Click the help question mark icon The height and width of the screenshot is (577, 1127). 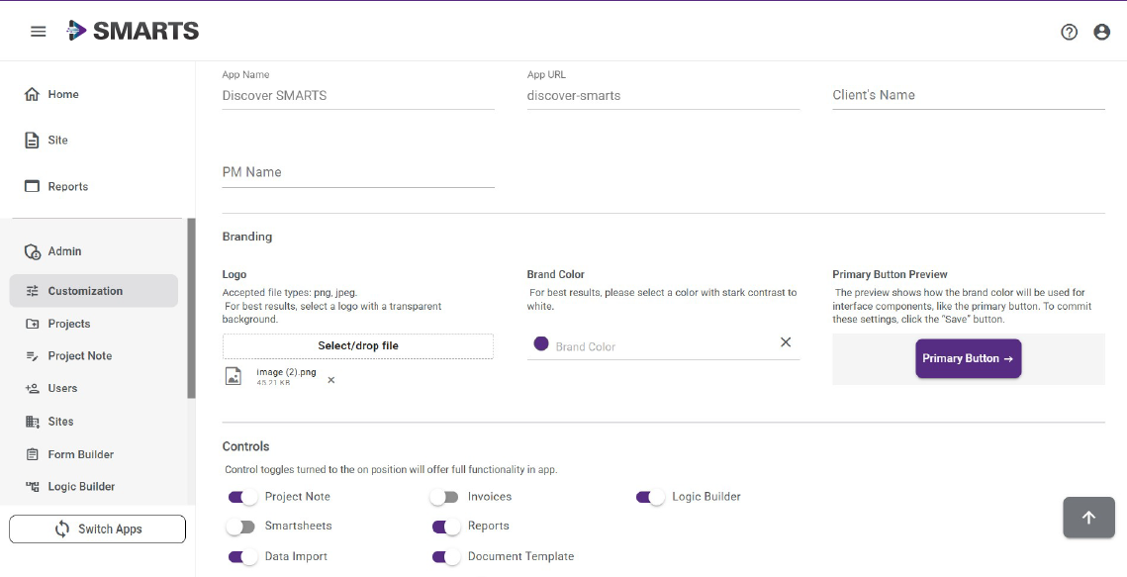coord(1069,32)
